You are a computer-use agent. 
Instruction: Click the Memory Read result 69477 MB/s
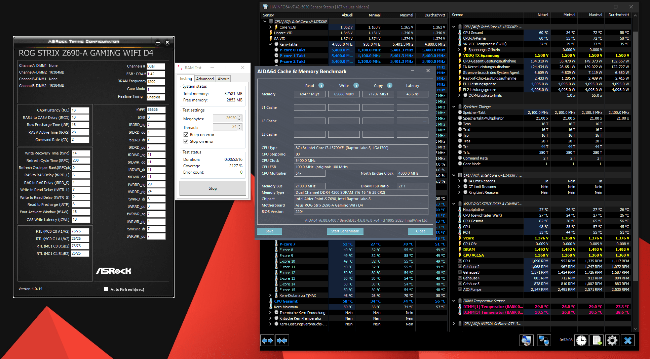310,94
